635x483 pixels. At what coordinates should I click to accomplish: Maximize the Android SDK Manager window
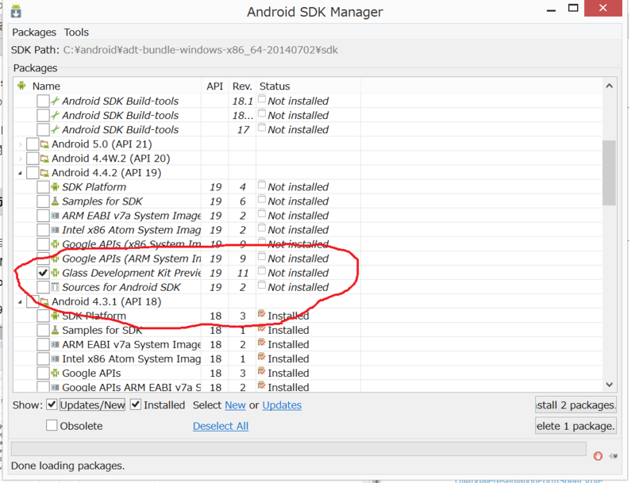[573, 8]
